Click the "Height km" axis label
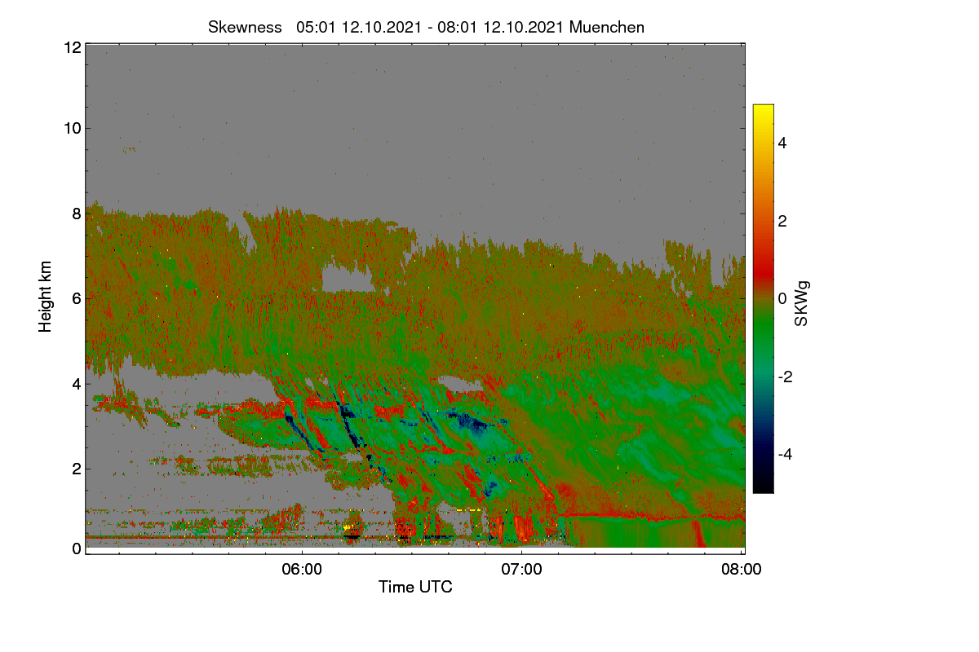This screenshot has width=979, height=652. click(46, 297)
